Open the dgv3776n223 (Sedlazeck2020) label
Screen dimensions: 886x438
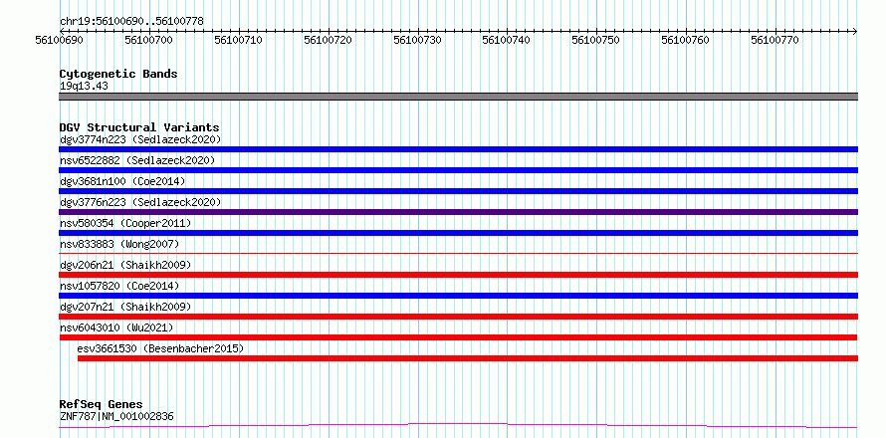tap(140, 202)
